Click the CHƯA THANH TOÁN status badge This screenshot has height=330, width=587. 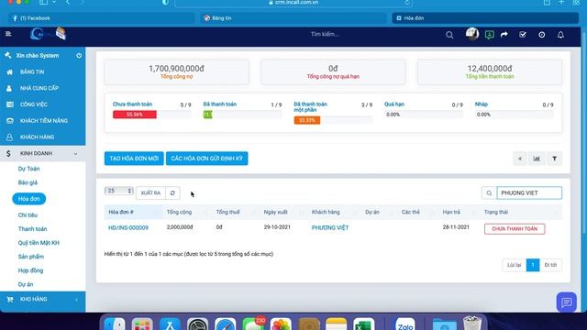click(515, 229)
